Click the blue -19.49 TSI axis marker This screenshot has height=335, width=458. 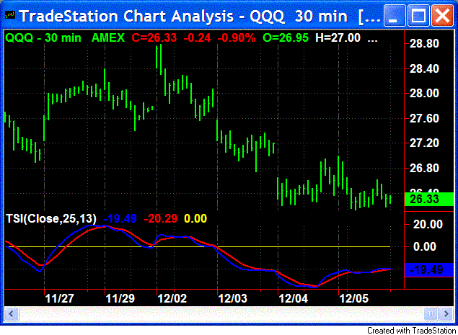click(429, 269)
